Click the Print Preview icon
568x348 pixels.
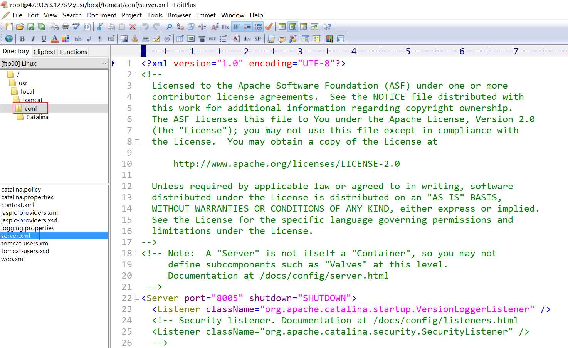coord(55,27)
